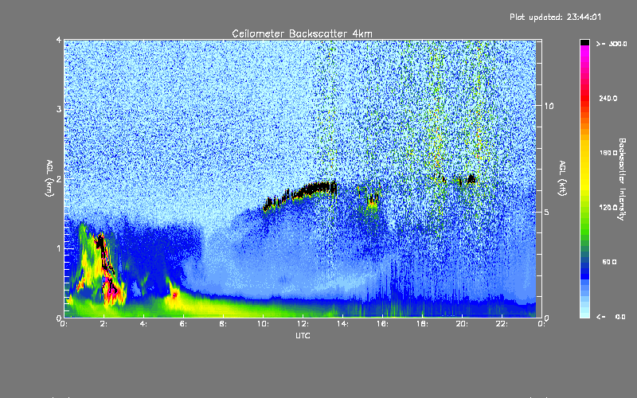Click the '120.0' colorbar value
Image resolution: width=637 pixels, height=398 pixels.
608,207
